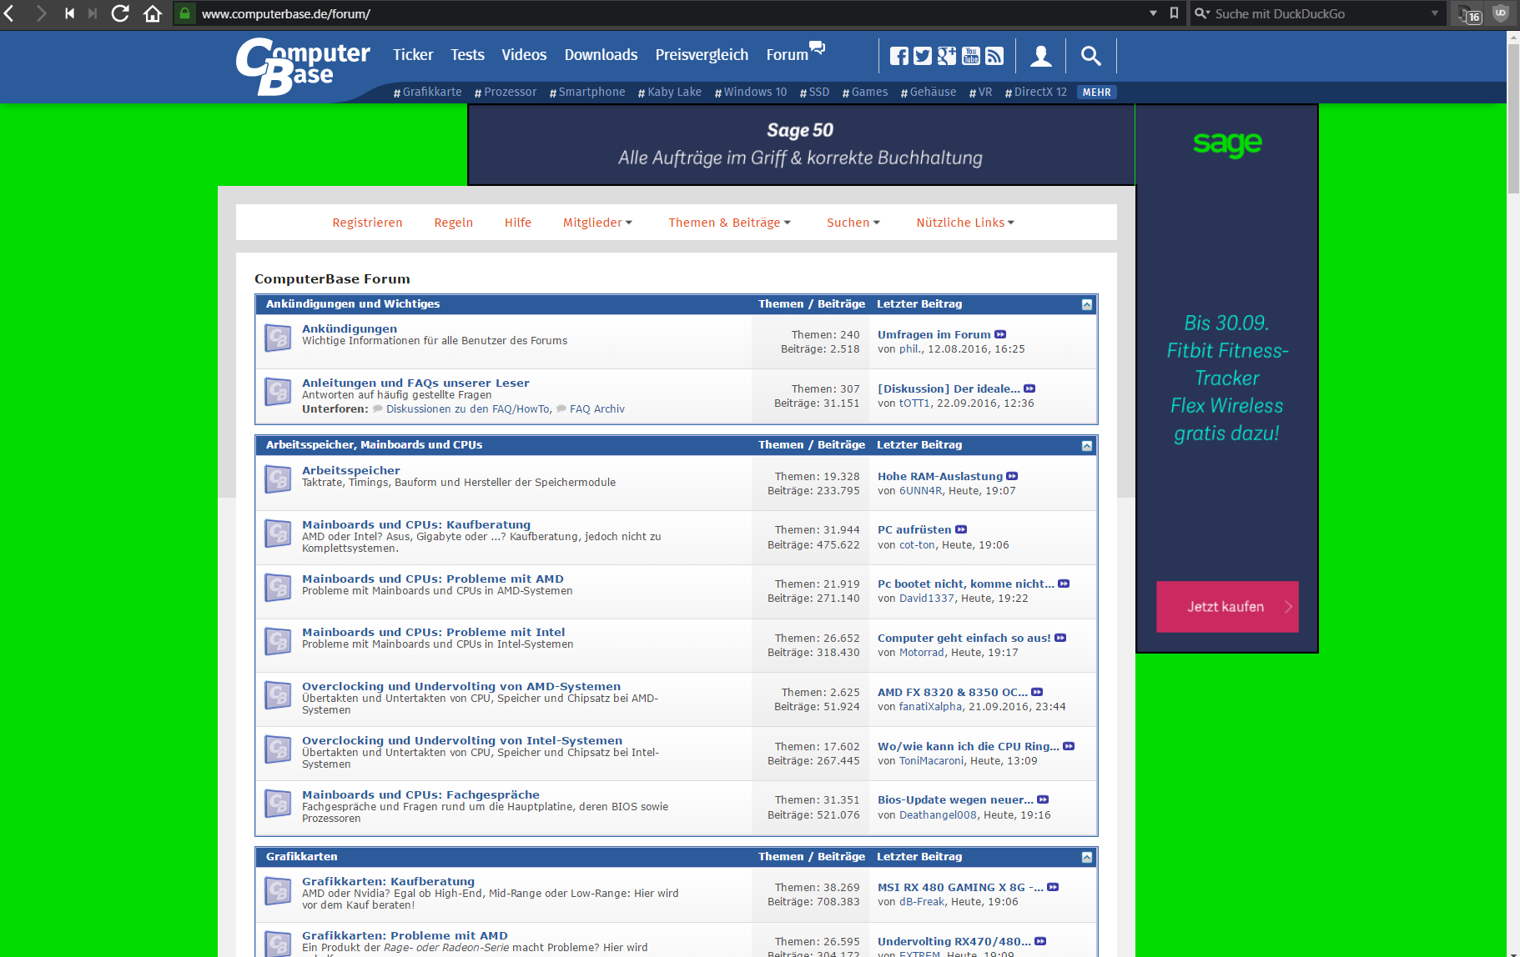Open user profile of Deathangel008
The height and width of the screenshot is (957, 1520).
[938, 815]
